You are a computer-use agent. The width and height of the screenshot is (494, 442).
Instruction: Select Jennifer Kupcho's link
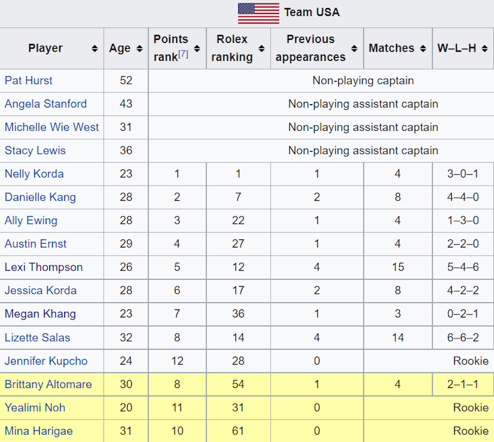pyautogui.click(x=46, y=361)
